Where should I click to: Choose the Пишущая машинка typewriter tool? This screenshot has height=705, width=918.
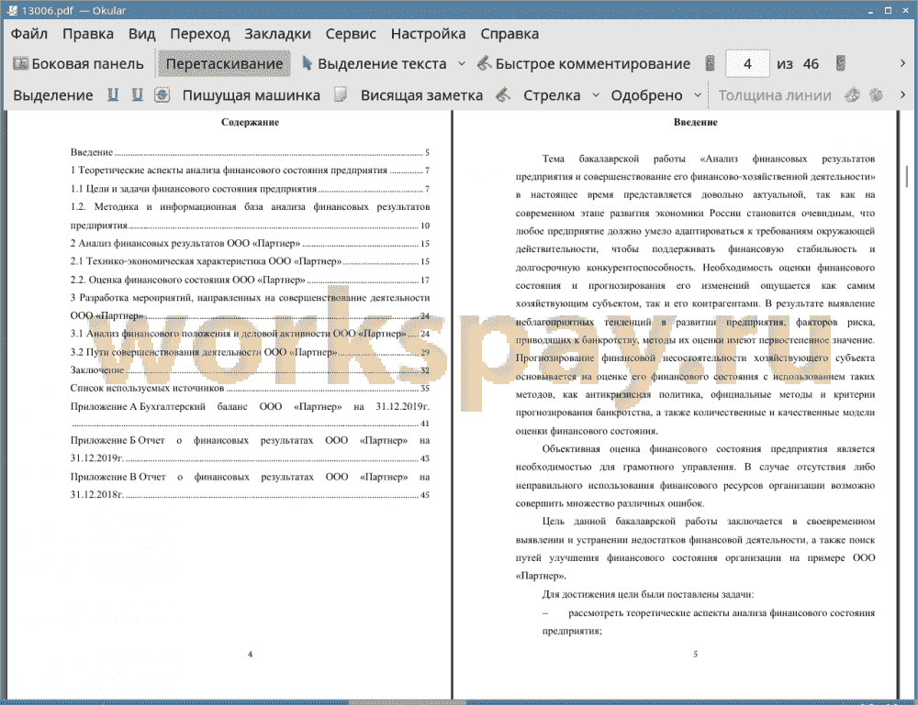252,95
